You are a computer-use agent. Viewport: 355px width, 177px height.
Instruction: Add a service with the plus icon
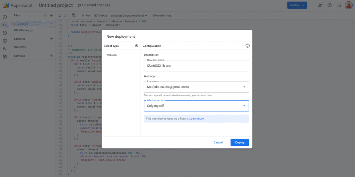[x=52, y=56]
